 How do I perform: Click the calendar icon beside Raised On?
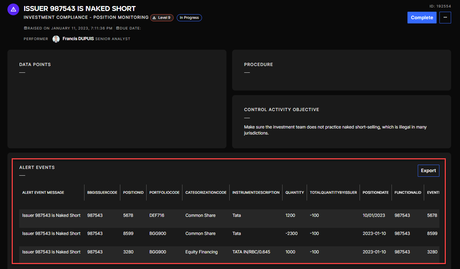(25, 28)
